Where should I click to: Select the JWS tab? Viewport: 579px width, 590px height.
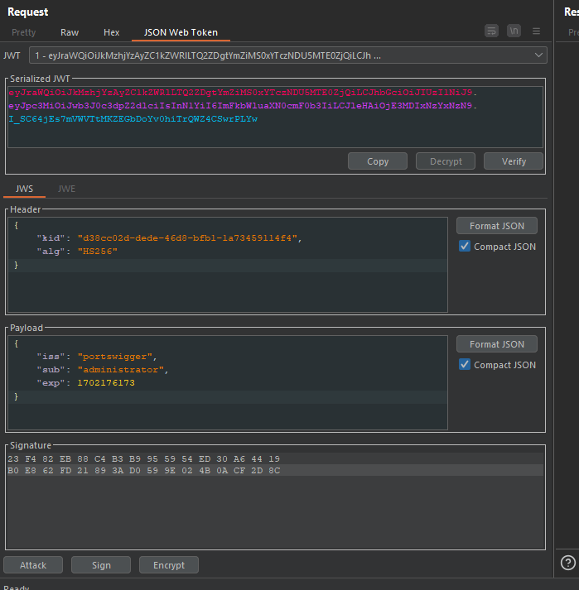(x=25, y=189)
